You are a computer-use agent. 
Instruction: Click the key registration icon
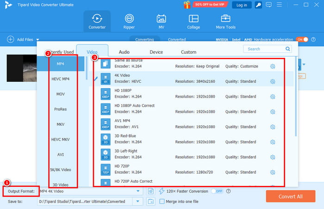258,5
